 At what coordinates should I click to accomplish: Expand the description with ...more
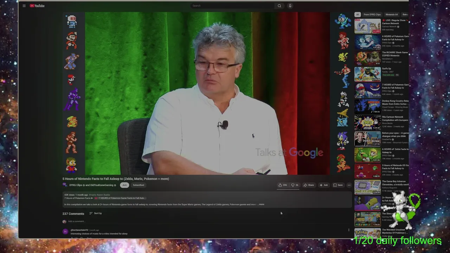click(x=261, y=205)
